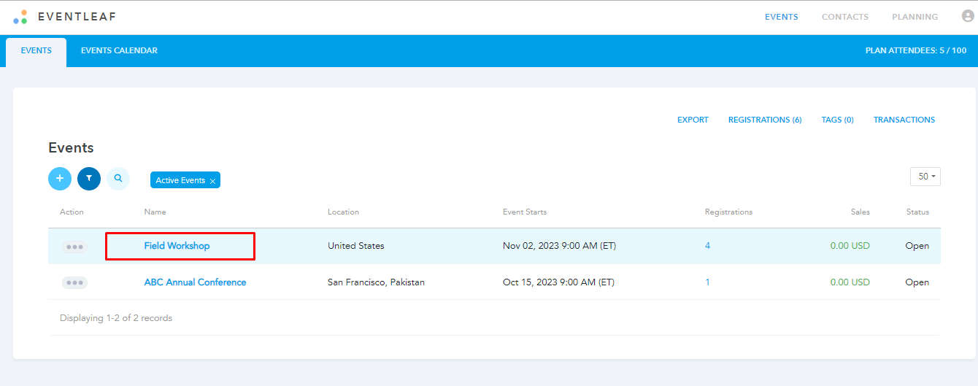Switch to the Events Calendar tab
This screenshot has height=386, width=978.
119,51
